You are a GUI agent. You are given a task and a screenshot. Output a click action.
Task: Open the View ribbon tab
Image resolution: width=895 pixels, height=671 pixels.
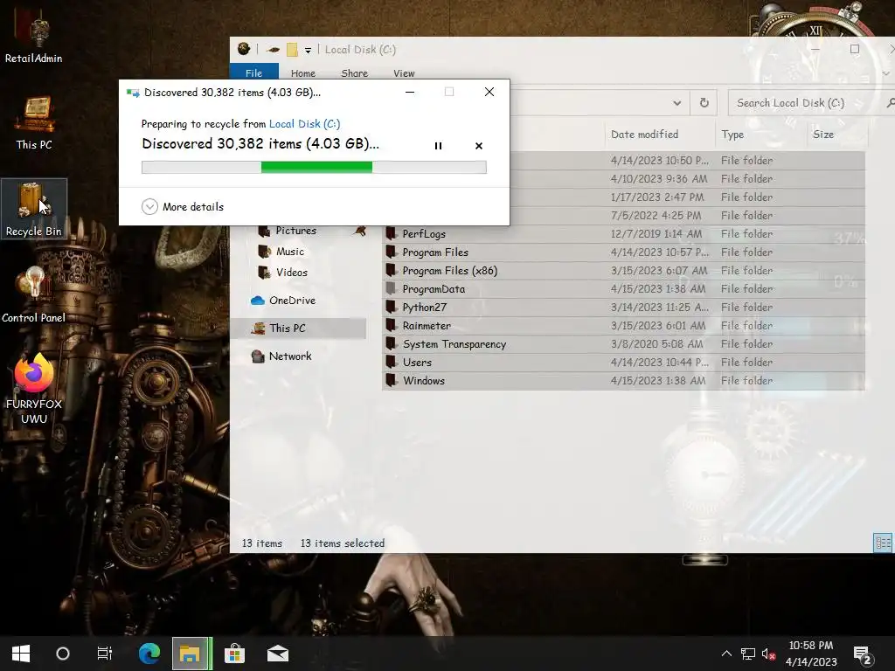[404, 73]
